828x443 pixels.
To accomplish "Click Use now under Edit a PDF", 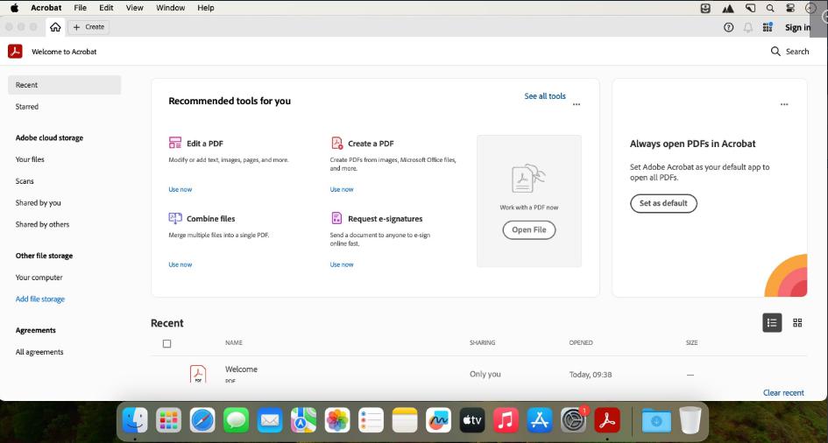I will pyautogui.click(x=180, y=189).
